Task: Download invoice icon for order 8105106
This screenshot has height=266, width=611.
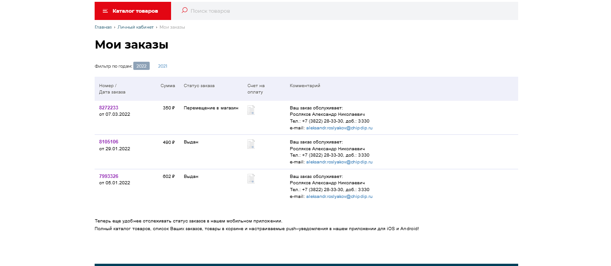Action: click(251, 144)
